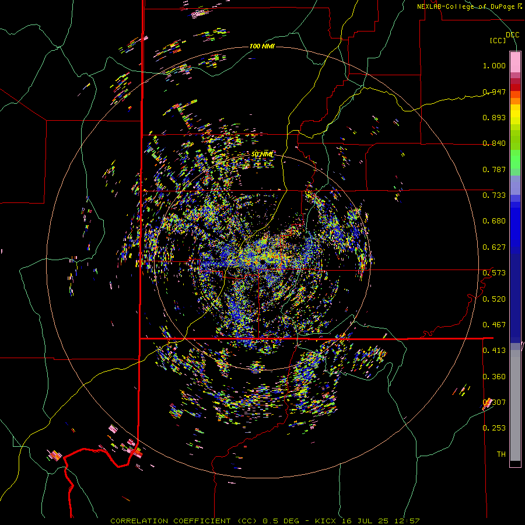The image size is (525, 525).
Task: Select the 16 JUL 25 date text
Action: tap(365, 521)
